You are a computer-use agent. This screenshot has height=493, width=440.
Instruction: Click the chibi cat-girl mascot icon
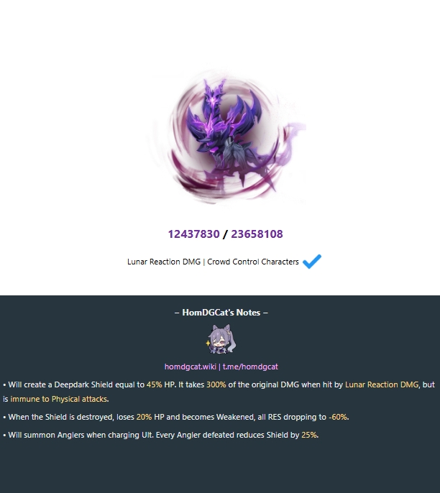click(221, 339)
